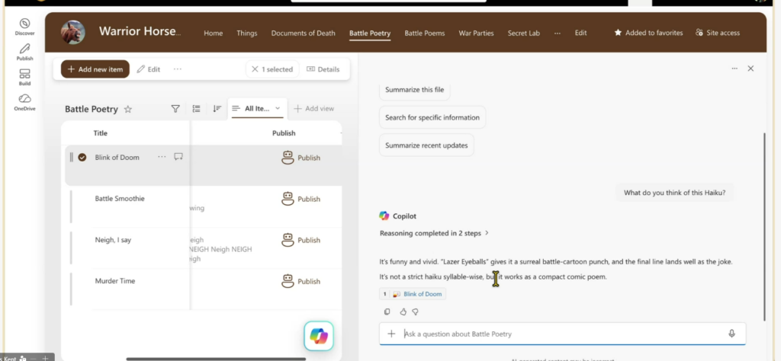The width and height of the screenshot is (781, 361).
Task: Click the sort icon in list toolbar
Action: tap(217, 108)
